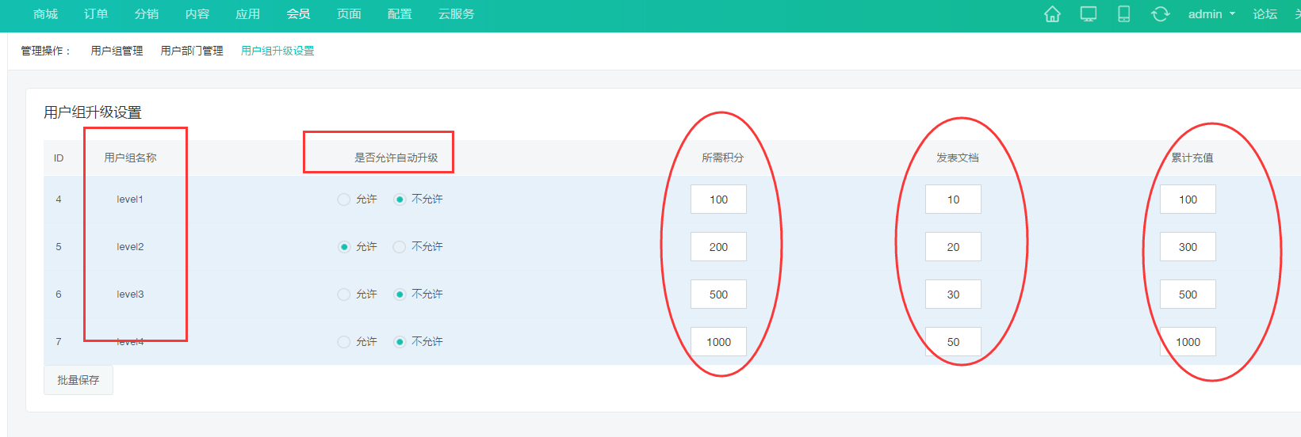Click the level2 group name
Viewport: 1301px width, 437px height.
(130, 247)
